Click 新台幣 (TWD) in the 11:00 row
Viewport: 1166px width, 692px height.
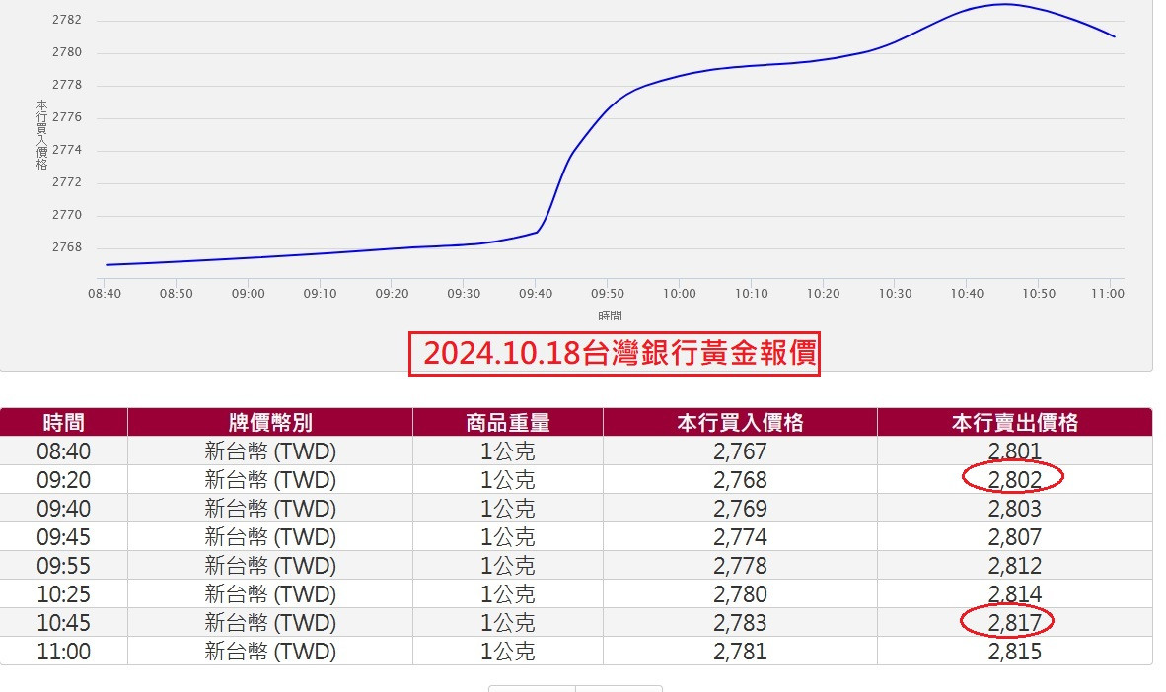click(x=270, y=652)
